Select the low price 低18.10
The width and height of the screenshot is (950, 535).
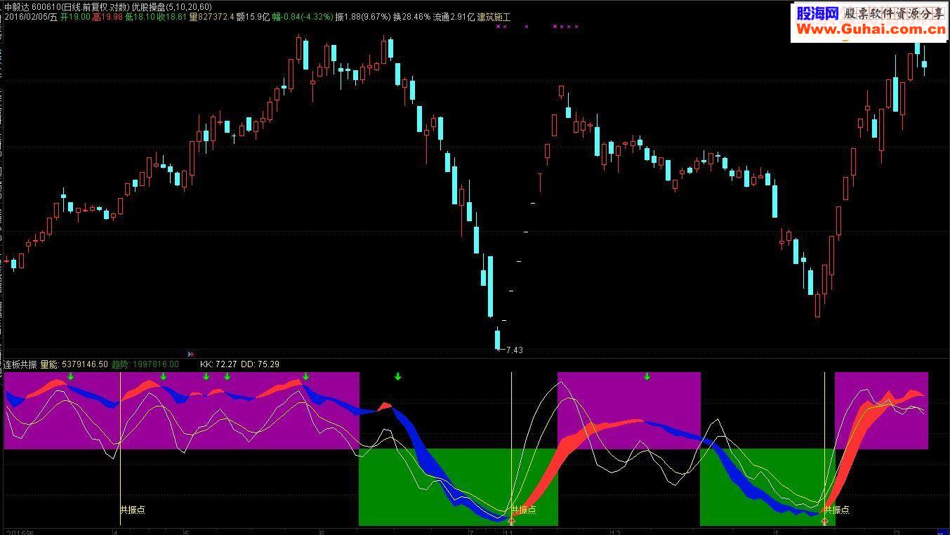(x=140, y=17)
